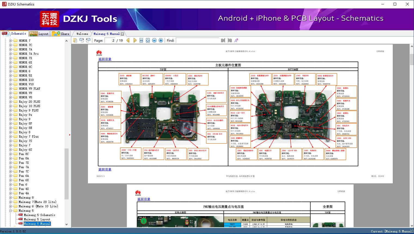Click the fit page icon
Screen dimensions: 414x234
pos(148,40)
